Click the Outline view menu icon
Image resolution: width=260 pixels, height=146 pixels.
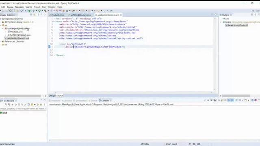pyautogui.click(x=256, y=15)
